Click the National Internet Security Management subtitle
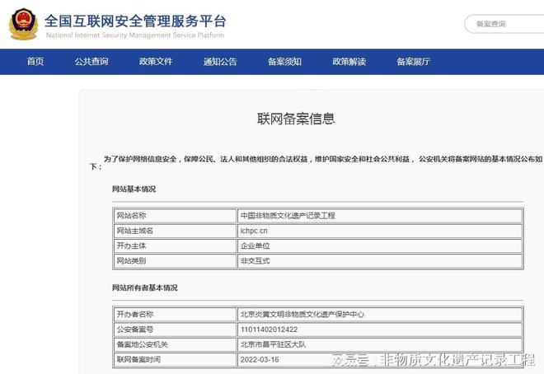Image resolution: width=544 pixels, height=374 pixels. coord(135,35)
